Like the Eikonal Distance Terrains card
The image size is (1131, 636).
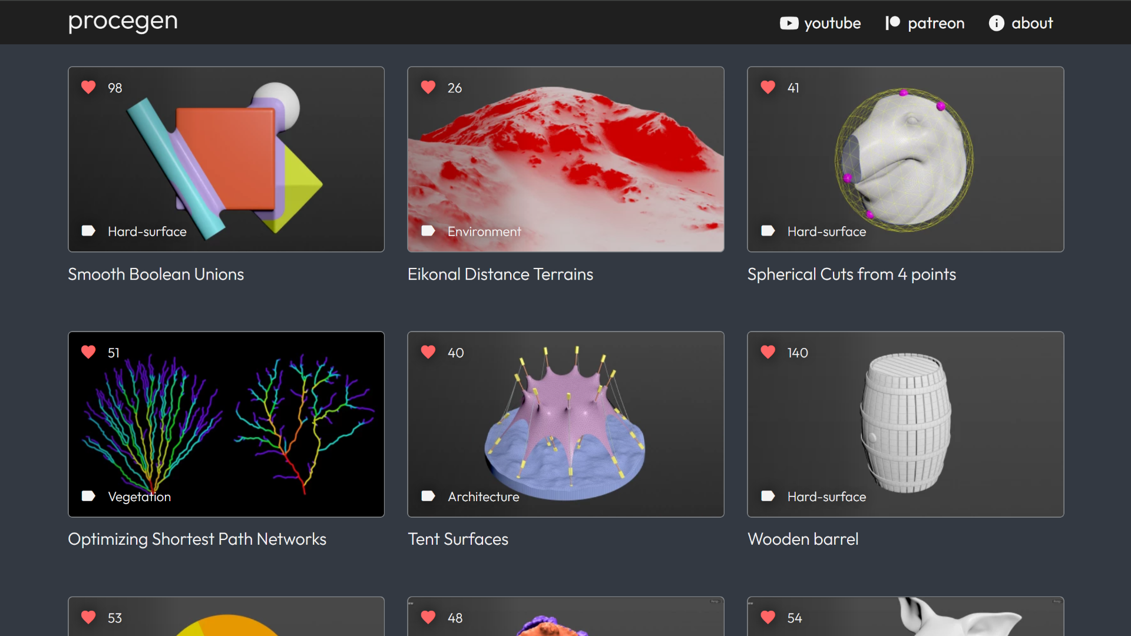pos(428,87)
